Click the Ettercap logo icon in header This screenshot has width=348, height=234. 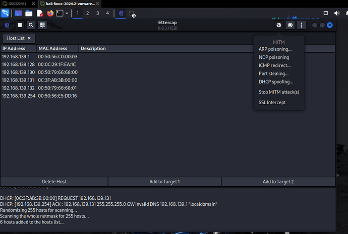[x=7, y=25]
